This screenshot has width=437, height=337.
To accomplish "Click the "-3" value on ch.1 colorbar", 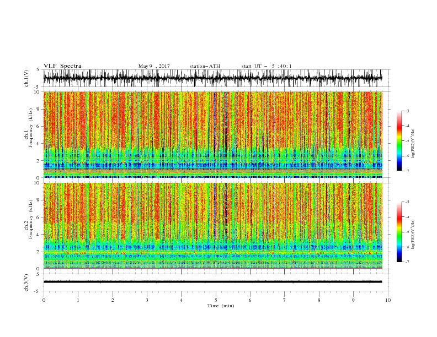I will [407, 111].
